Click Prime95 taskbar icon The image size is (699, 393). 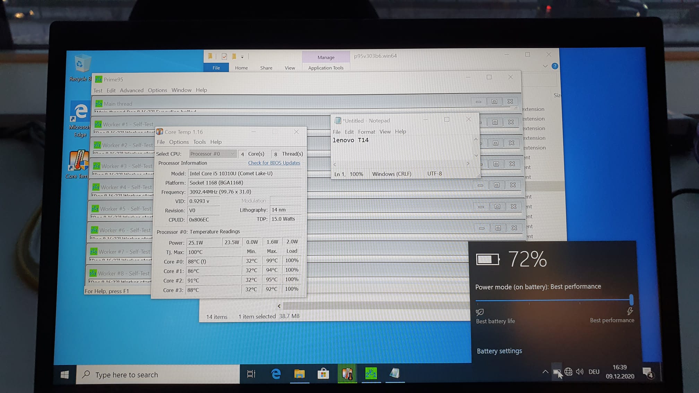[x=371, y=374]
